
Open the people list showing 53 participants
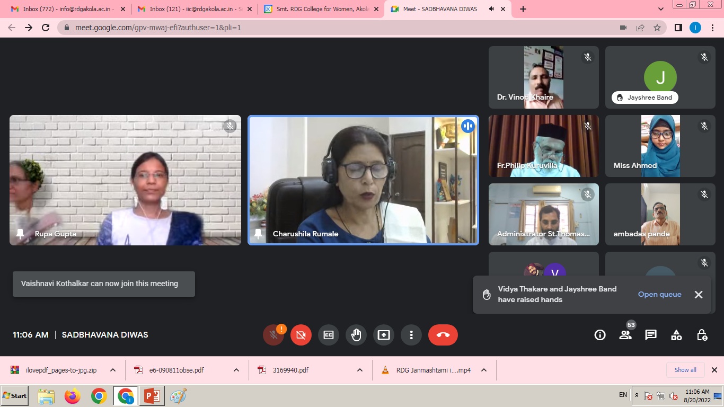(625, 335)
